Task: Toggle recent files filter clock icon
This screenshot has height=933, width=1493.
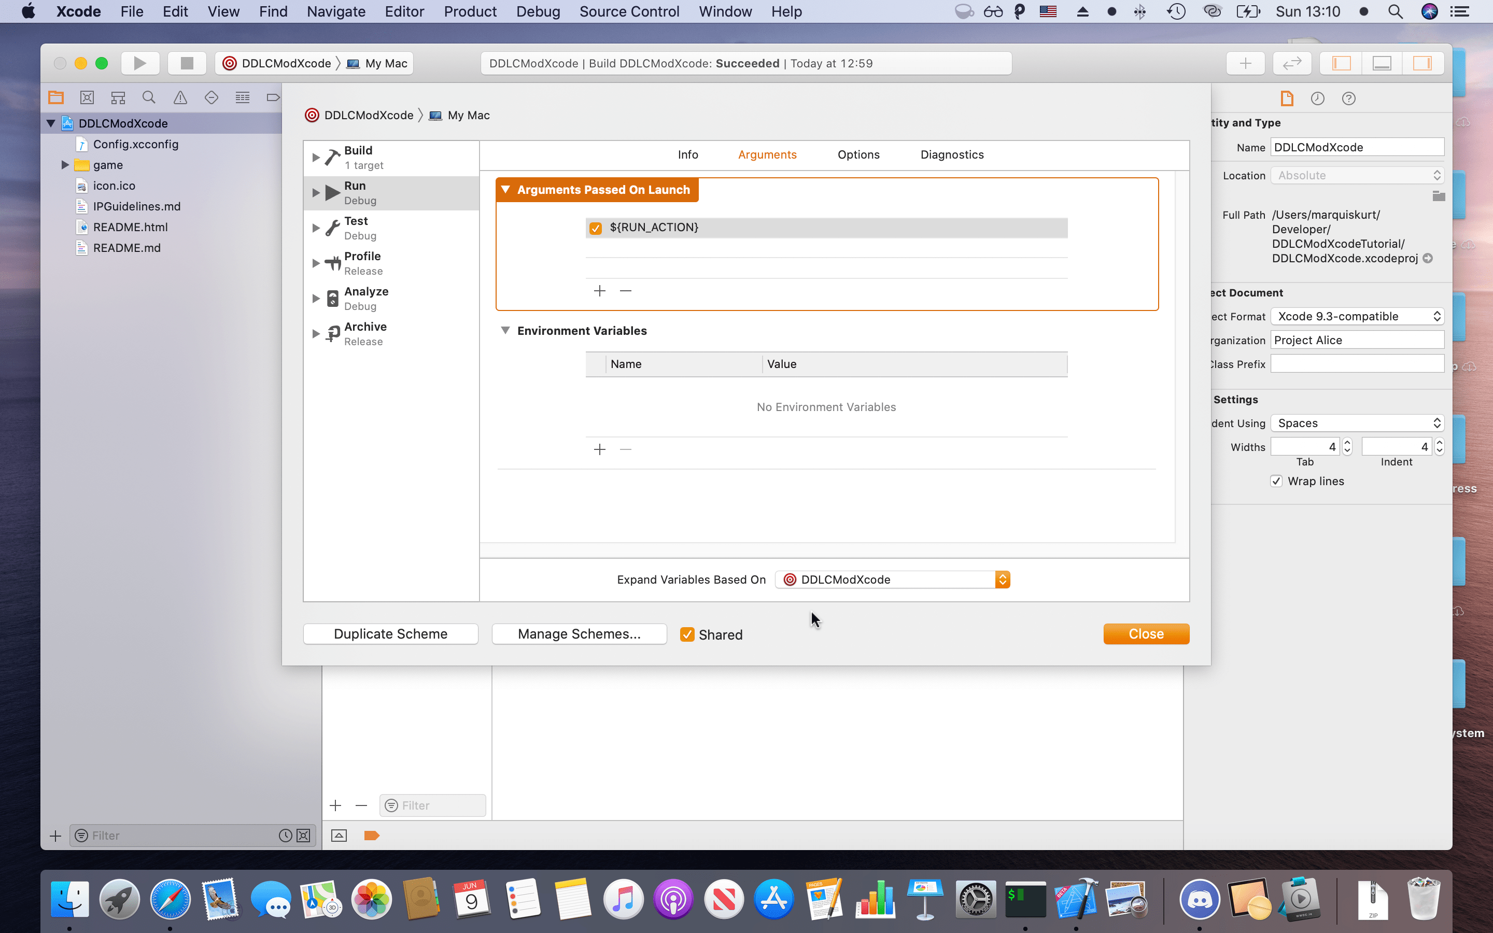Action: point(285,836)
